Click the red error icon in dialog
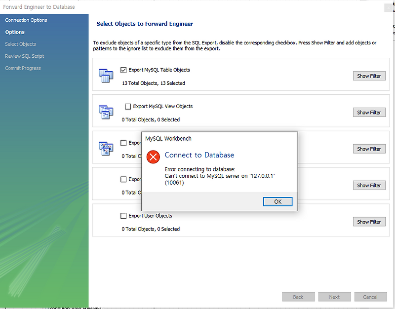The image size is (395, 309). (153, 157)
